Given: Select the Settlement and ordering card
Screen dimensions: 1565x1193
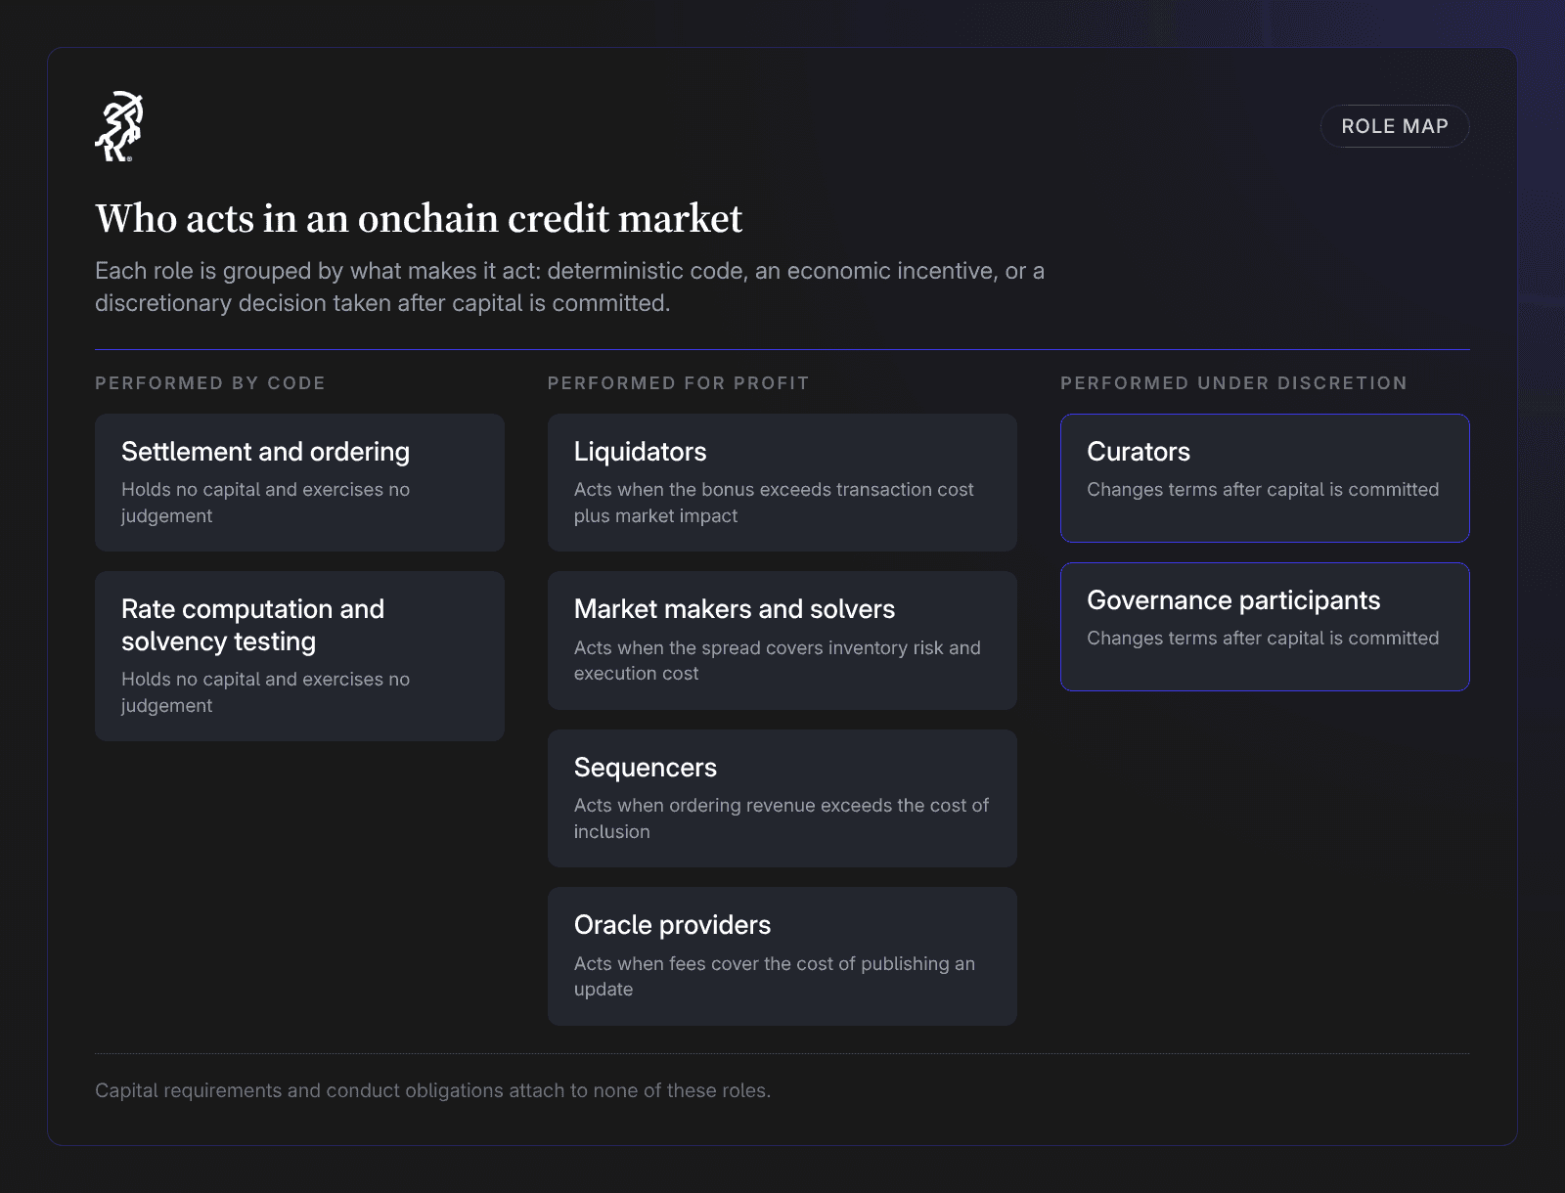Looking at the screenshot, I should tap(299, 482).
